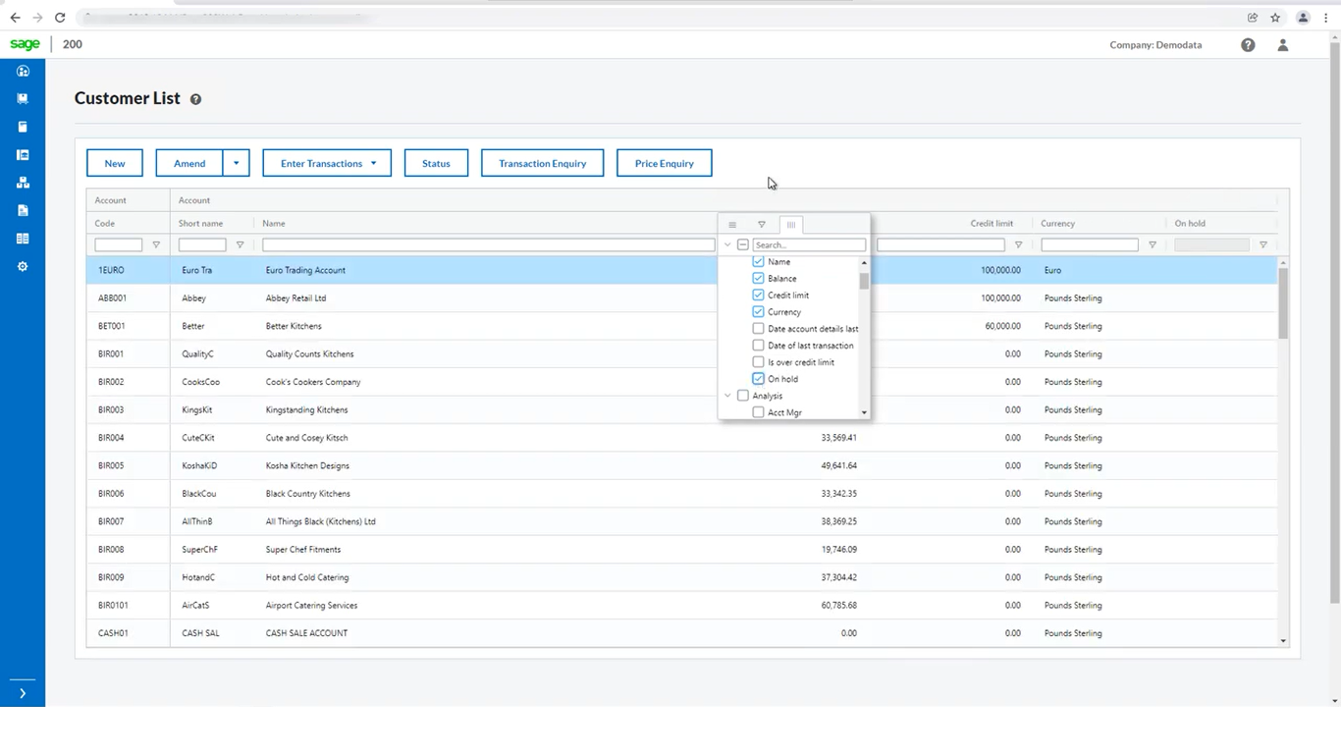1341x754 pixels.
Task: Click the Help question mark beside Customer List
Action: pos(194,98)
